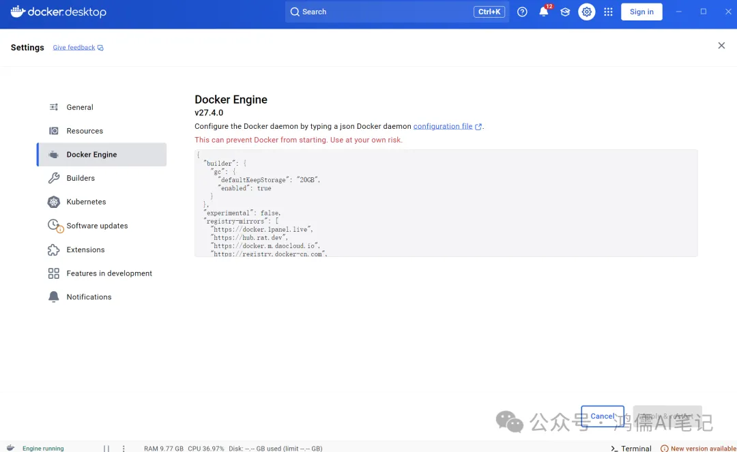Click the General sliders icon
Image resolution: width=737 pixels, height=452 pixels.
point(54,107)
